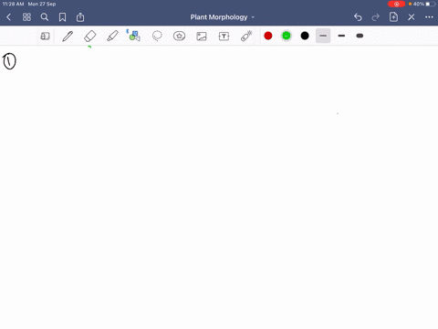The height and width of the screenshot is (329, 438).
Task: Tap the red screen recording indicator
Action: click(x=396, y=4)
